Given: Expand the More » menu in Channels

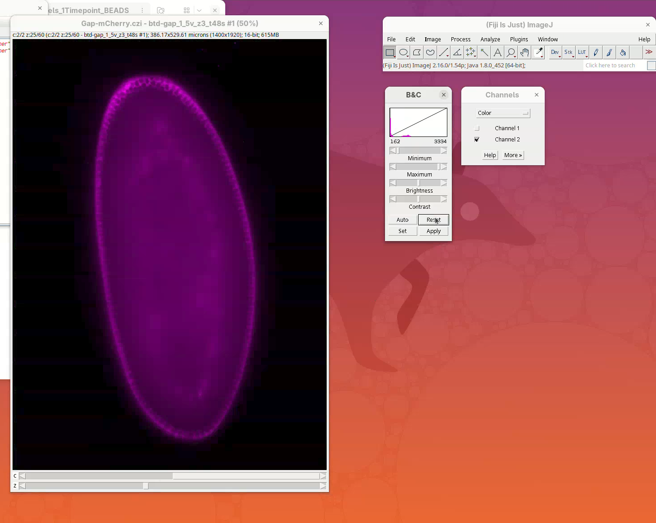Looking at the screenshot, I should 513,155.
